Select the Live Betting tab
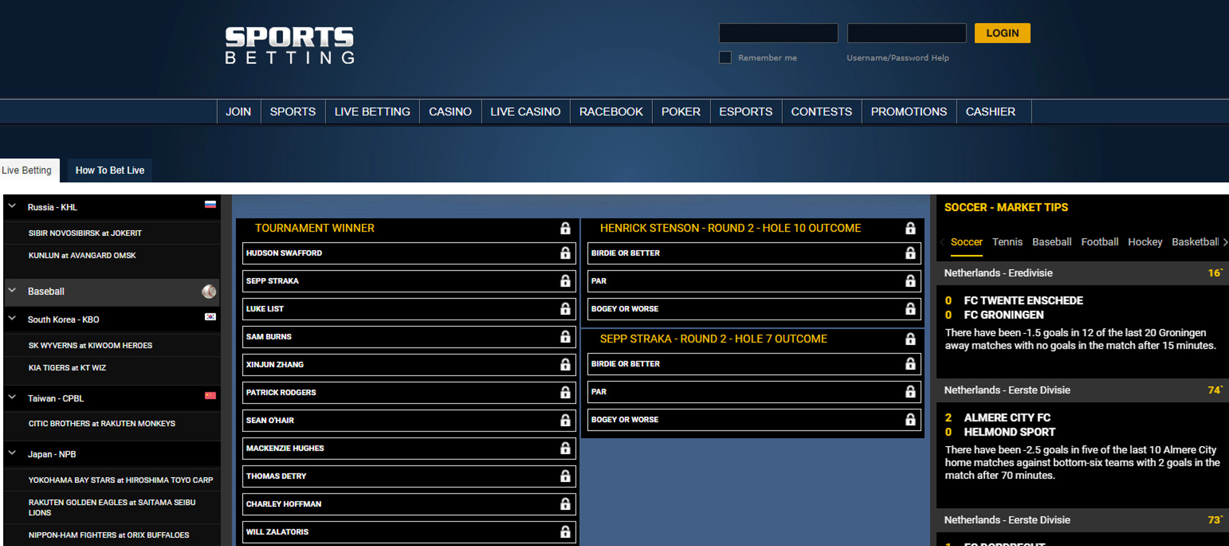The height and width of the screenshot is (546, 1229). pyautogui.click(x=29, y=170)
